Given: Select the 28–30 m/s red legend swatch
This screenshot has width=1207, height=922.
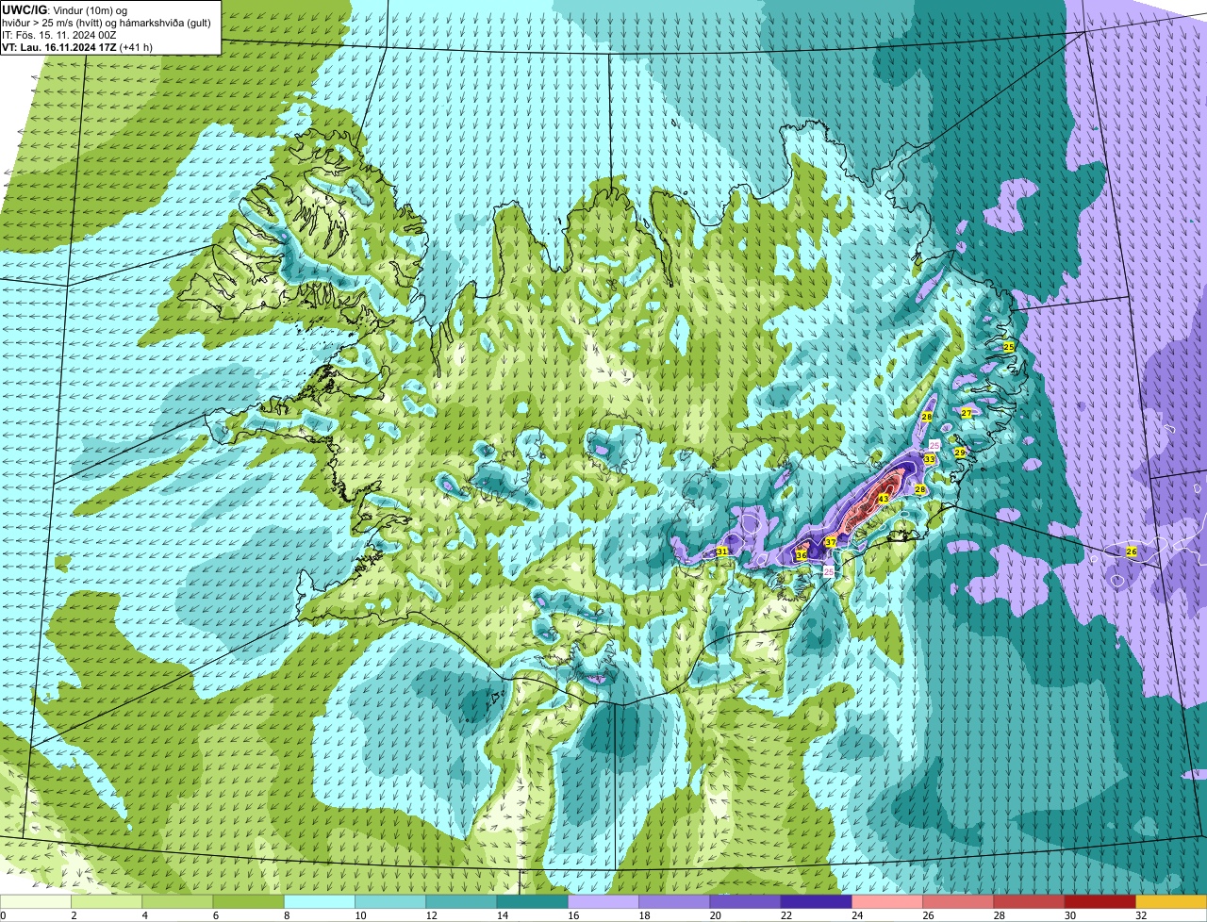Looking at the screenshot, I should 1030,901.
